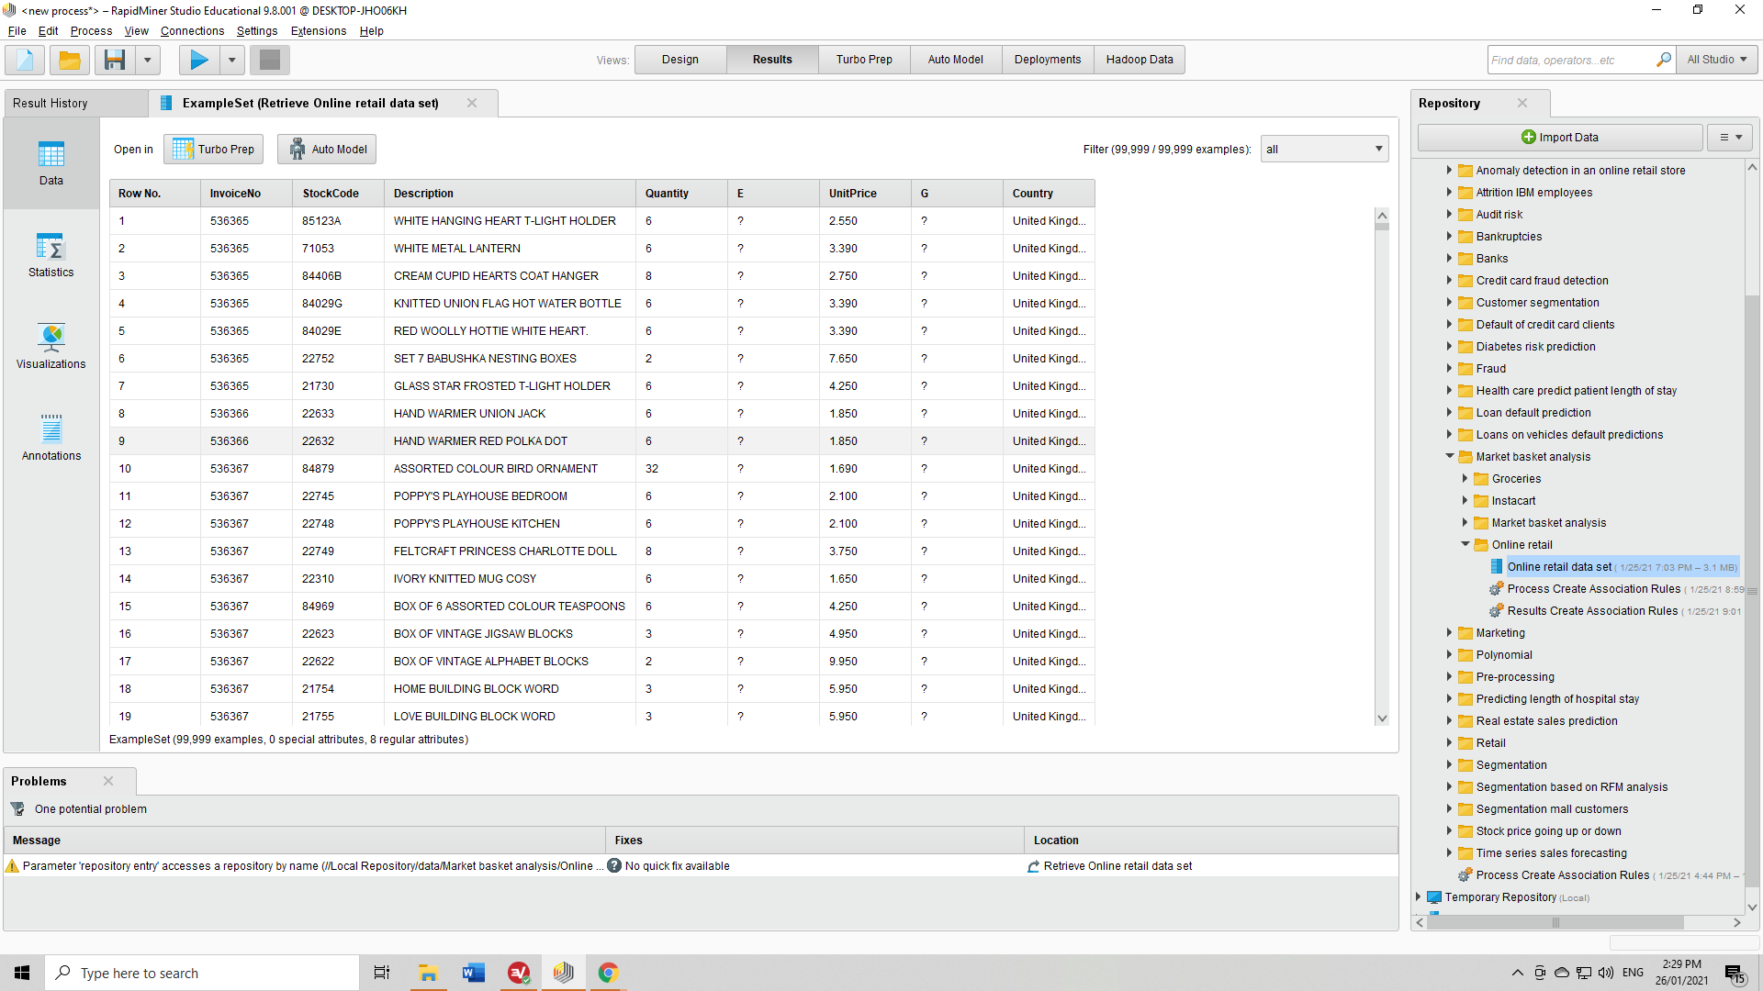
Task: Stop the process with the stop button
Action: point(270,61)
